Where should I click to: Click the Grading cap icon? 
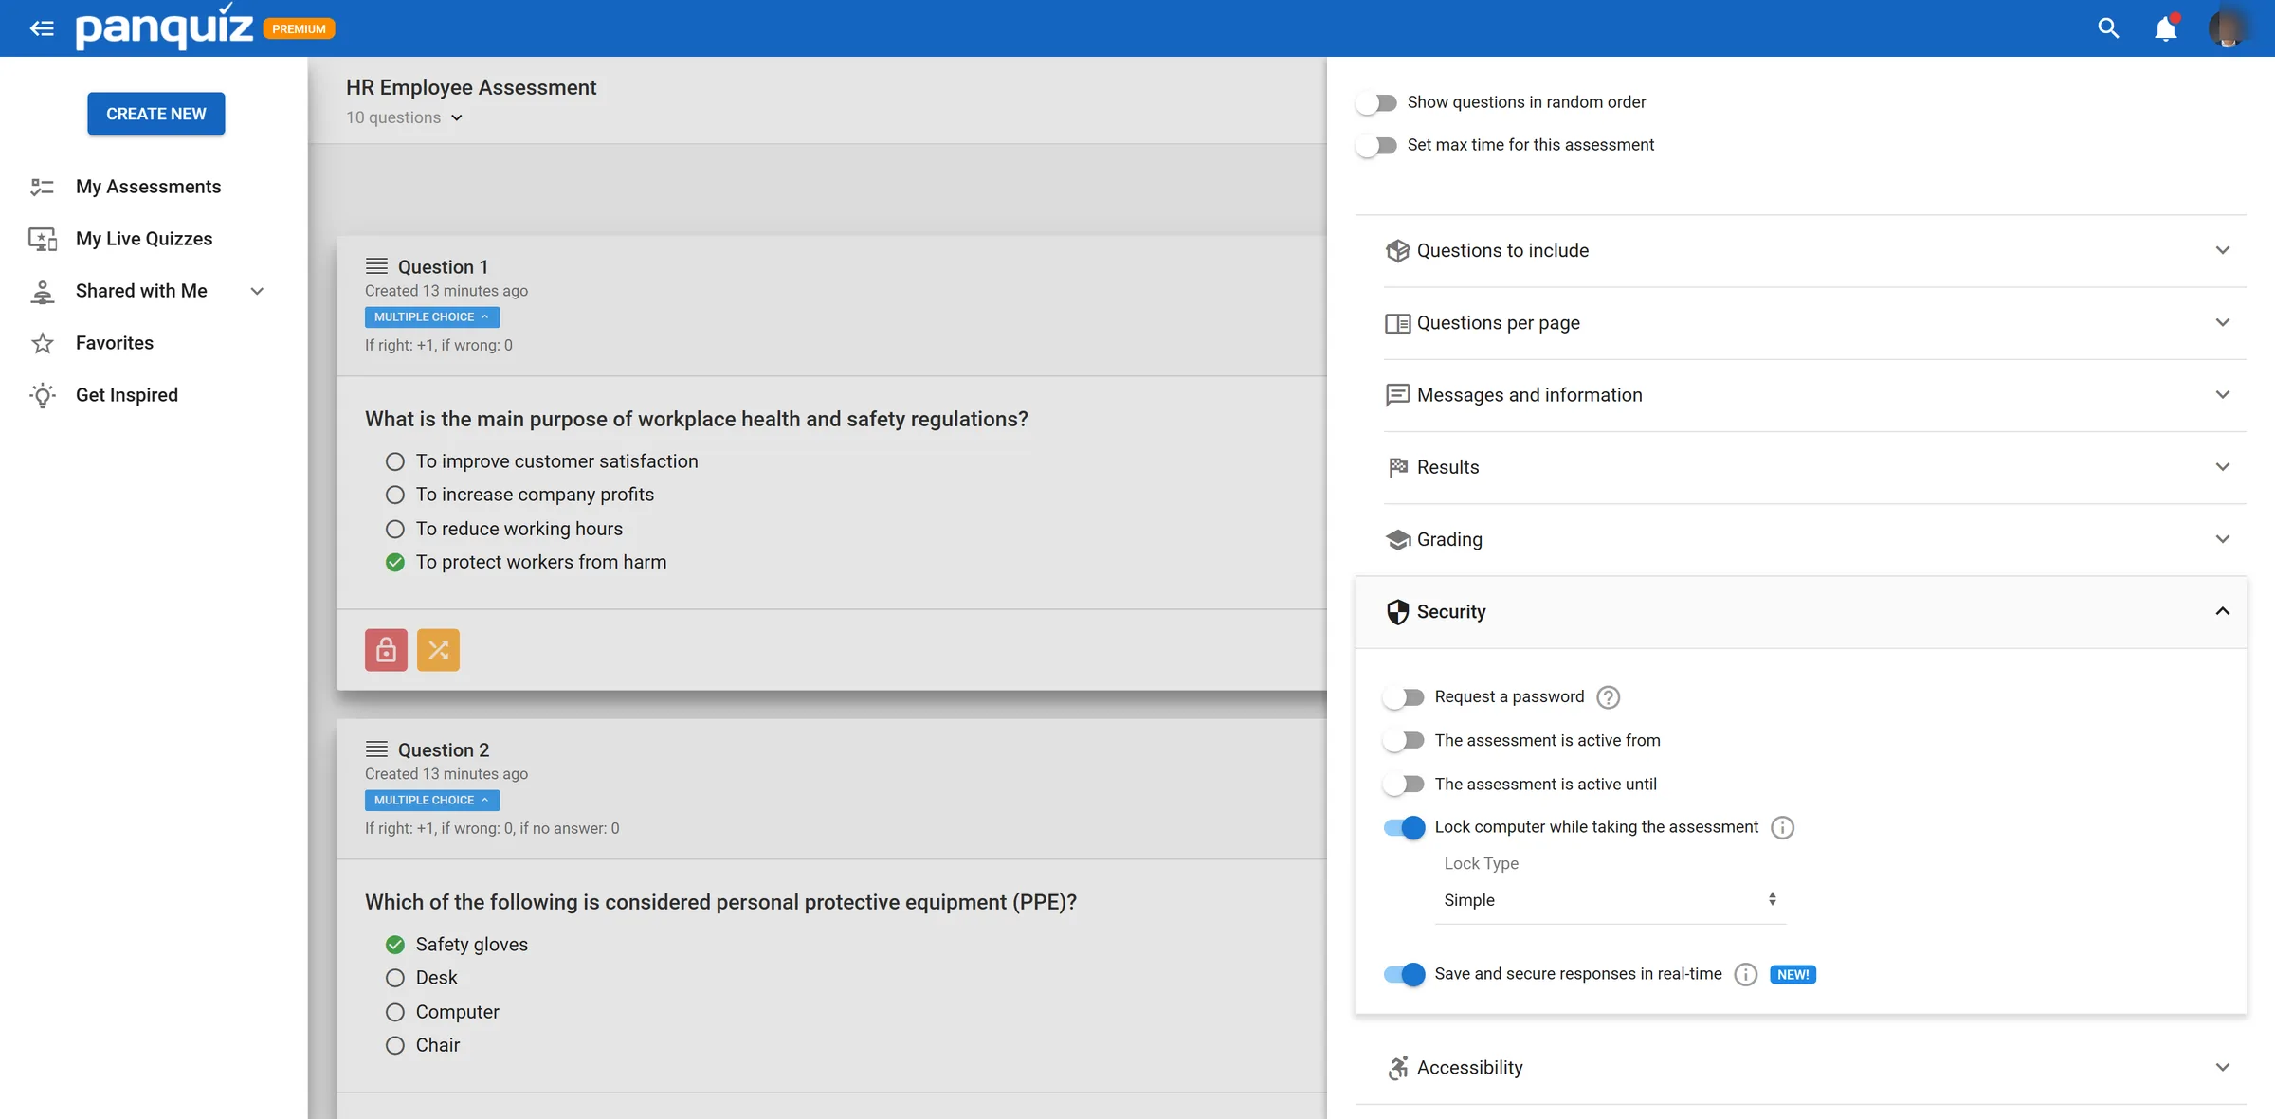(x=1397, y=539)
